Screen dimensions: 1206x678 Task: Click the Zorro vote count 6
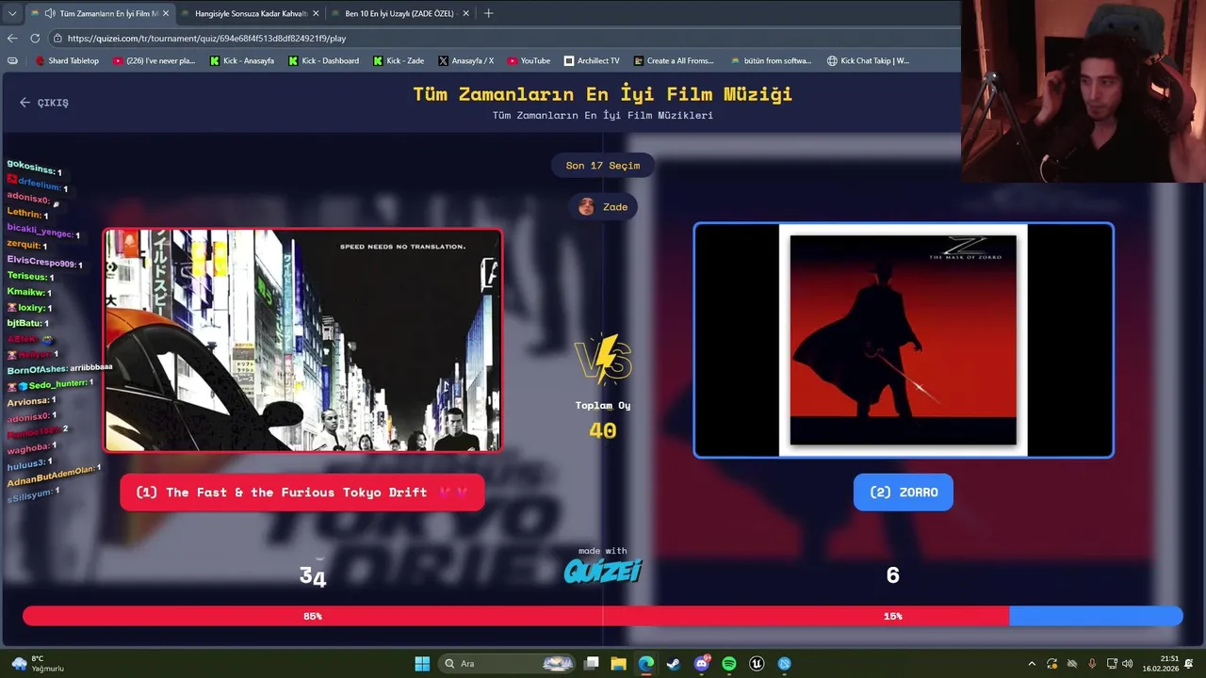point(893,575)
